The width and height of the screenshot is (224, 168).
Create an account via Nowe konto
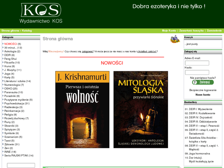pyautogui.click(x=203, y=95)
